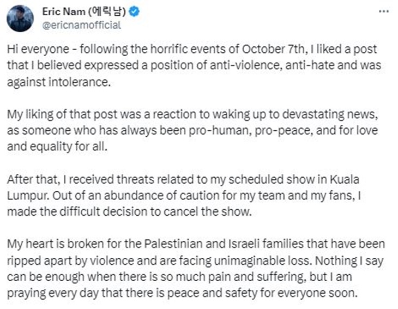Click the paragraph starting 'Hi everyone'
This screenshot has height=309, width=398.
194,65
